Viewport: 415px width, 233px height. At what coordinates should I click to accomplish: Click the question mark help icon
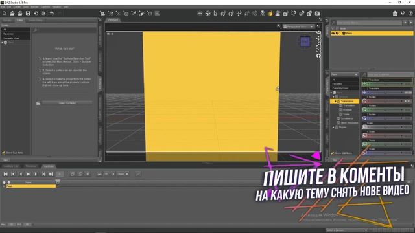pos(410,13)
